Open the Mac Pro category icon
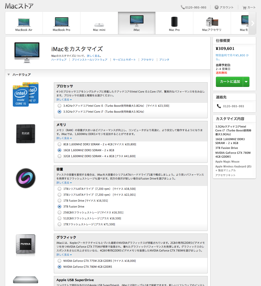Image resolution: width=261 pixels, height=286 pixels. tap(174, 22)
